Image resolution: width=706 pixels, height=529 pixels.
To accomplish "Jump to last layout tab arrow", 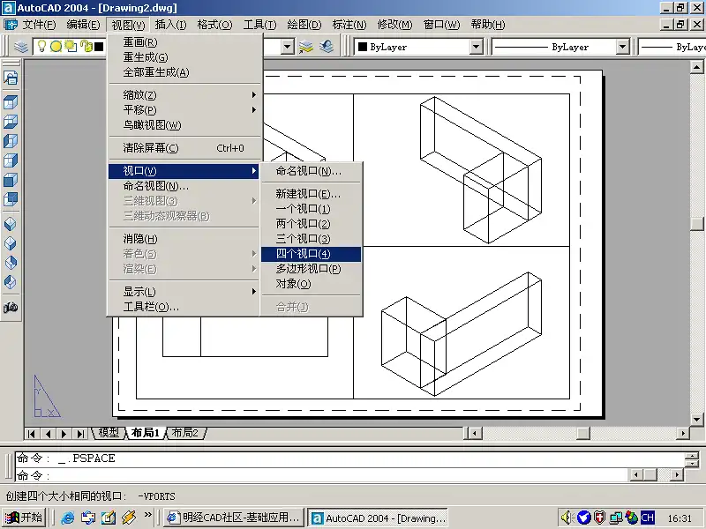I will pyautogui.click(x=80, y=433).
